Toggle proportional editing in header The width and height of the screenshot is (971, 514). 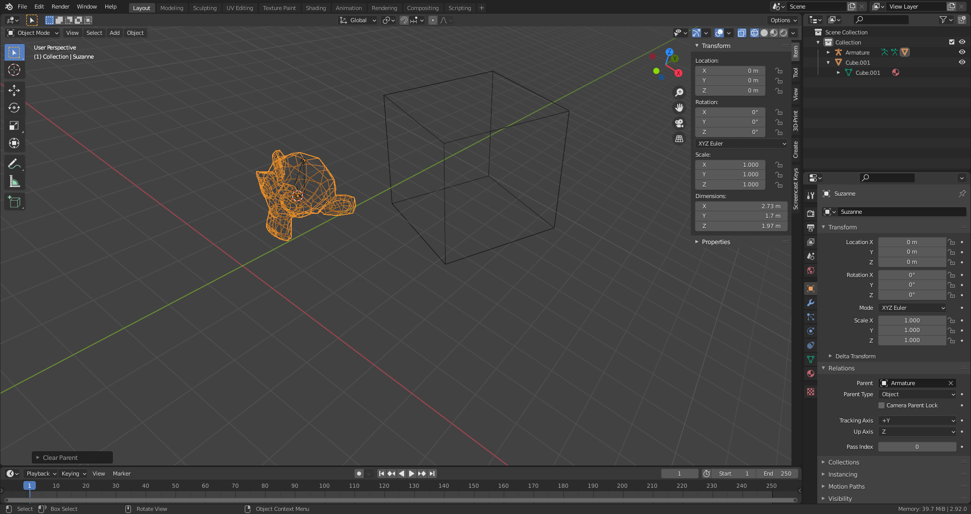(x=433, y=20)
